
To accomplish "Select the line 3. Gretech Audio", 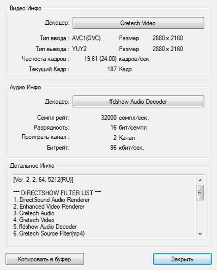I will tap(34, 213).
